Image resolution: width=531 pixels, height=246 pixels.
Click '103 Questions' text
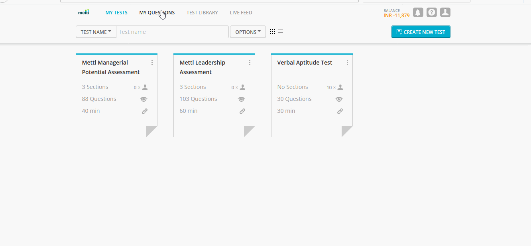coord(199,99)
